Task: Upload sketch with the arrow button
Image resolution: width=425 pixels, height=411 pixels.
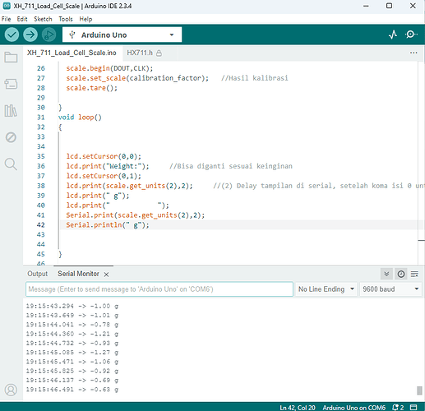Action: tap(30, 35)
